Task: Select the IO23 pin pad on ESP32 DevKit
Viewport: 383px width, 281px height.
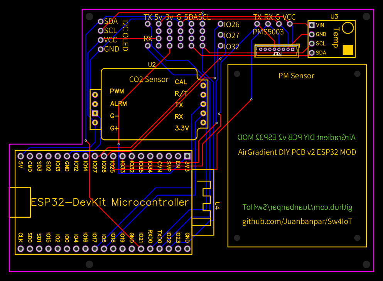Action: pyautogui.click(x=178, y=249)
